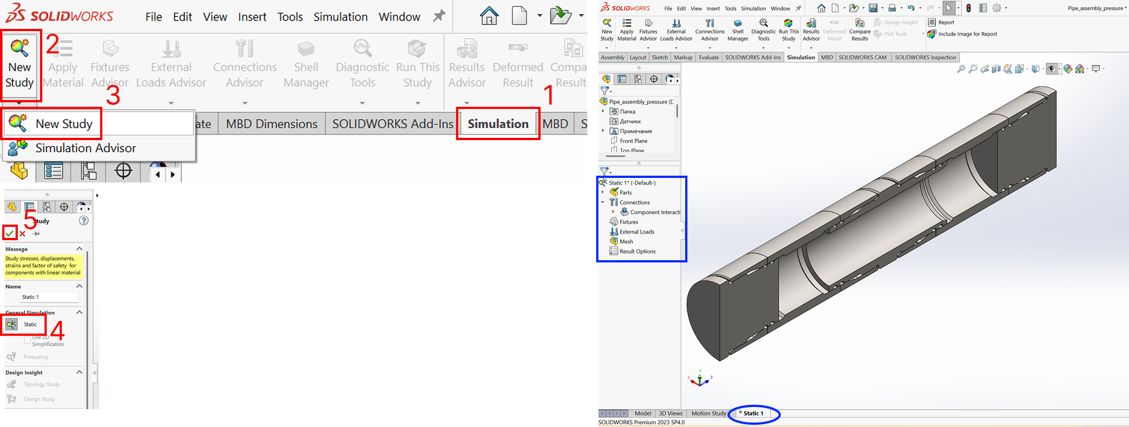
Task: Open the Tools menu in enlarged menu bar
Action: click(x=290, y=17)
